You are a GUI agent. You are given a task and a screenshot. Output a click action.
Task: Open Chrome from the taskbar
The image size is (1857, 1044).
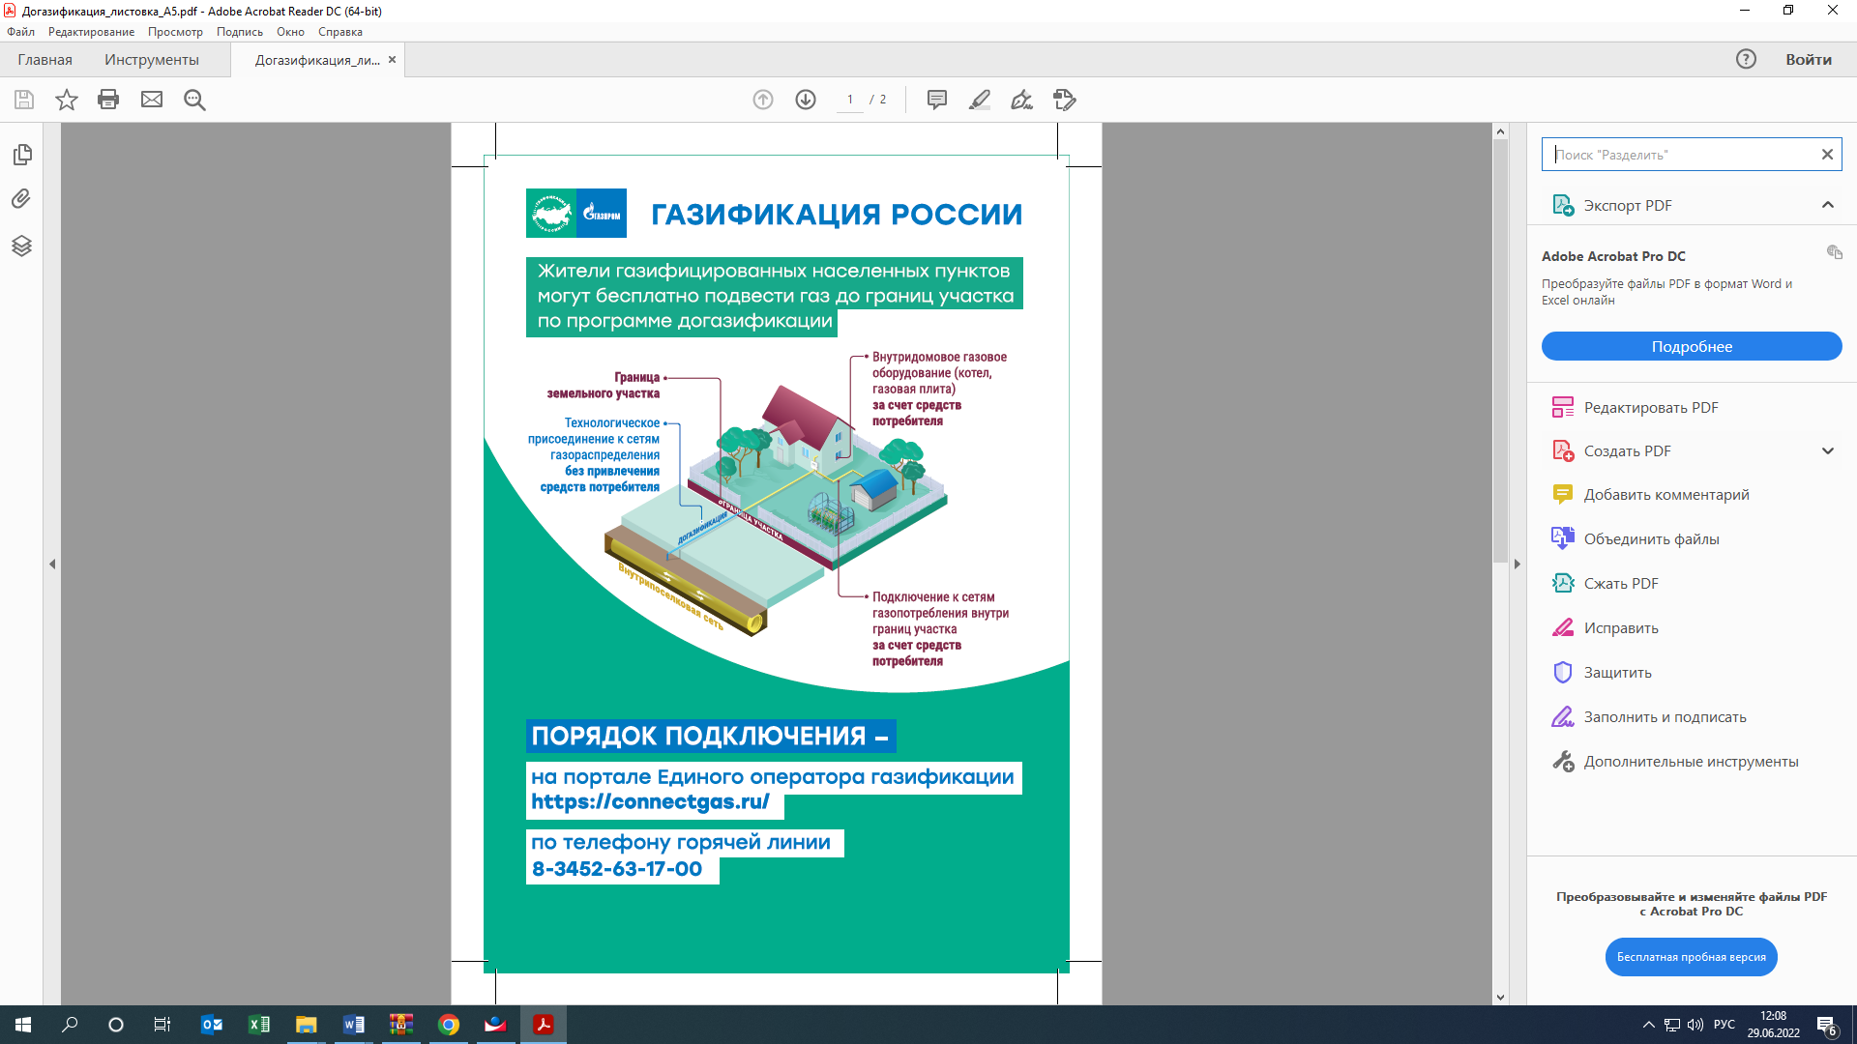click(449, 1025)
